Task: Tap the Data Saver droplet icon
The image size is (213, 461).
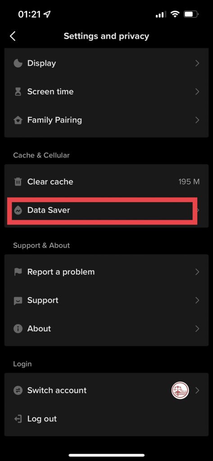Action: (18, 210)
